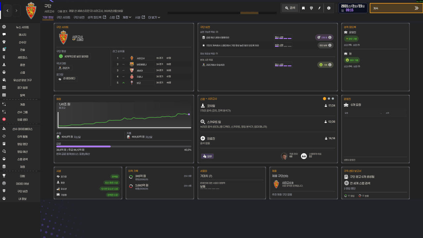Open the 성적 피드백 tab
The width and height of the screenshot is (423, 238).
coord(97,17)
